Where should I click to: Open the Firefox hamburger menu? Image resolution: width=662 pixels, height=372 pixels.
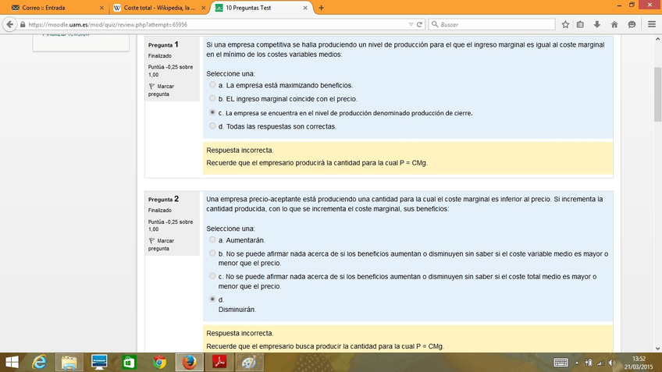click(x=651, y=24)
